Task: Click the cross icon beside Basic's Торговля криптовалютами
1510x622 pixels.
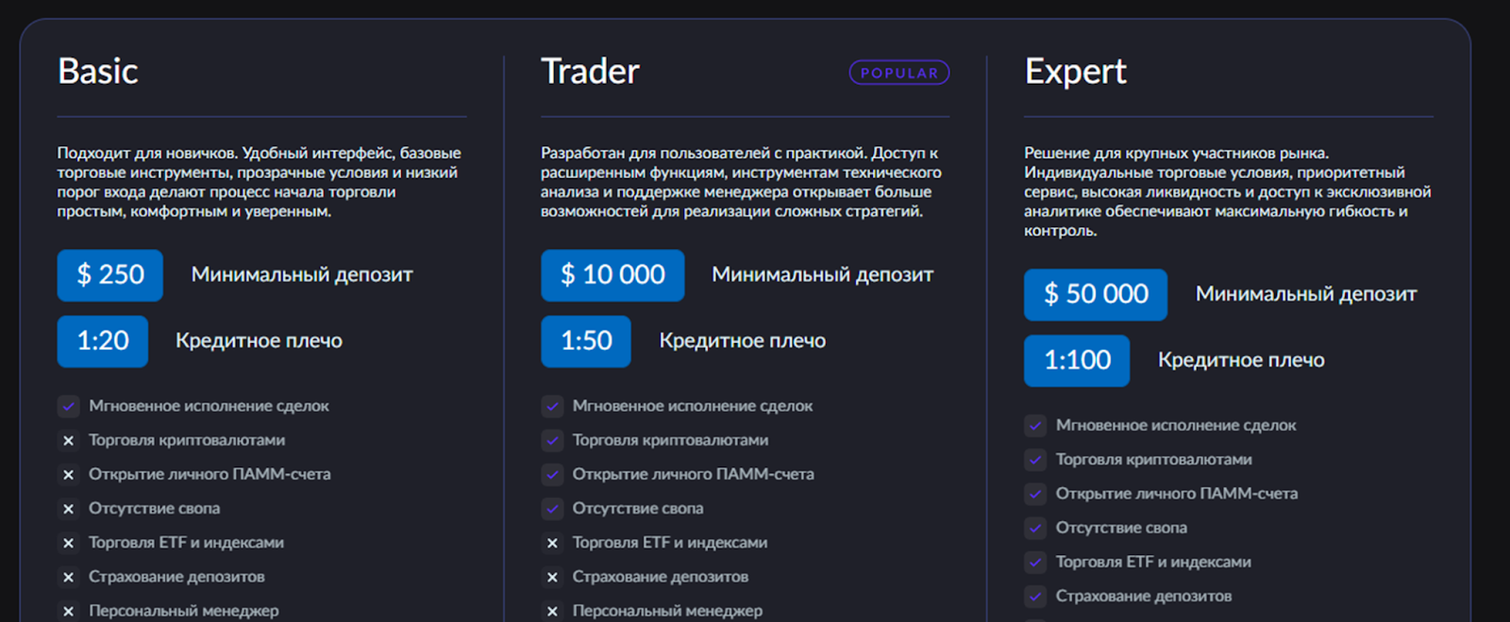Action: [68, 440]
